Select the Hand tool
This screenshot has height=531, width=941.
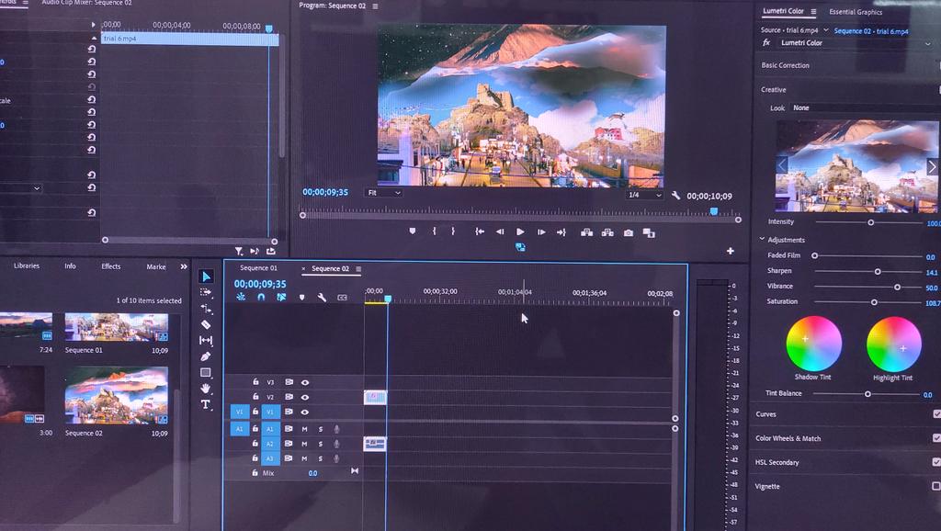coord(206,389)
